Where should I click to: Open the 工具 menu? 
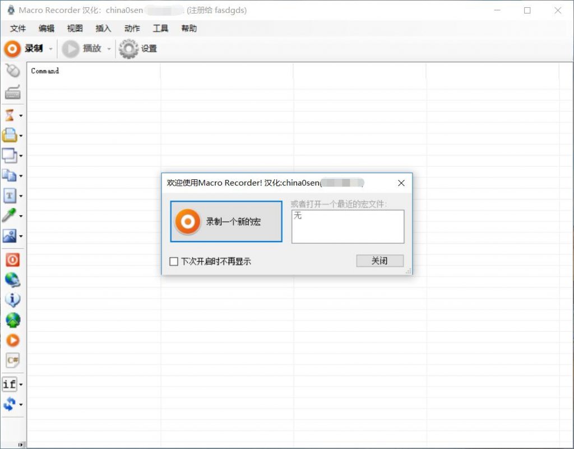click(x=160, y=29)
